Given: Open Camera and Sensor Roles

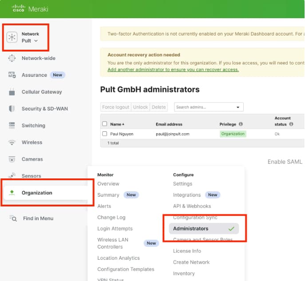Looking at the screenshot, I should tap(203, 240).
